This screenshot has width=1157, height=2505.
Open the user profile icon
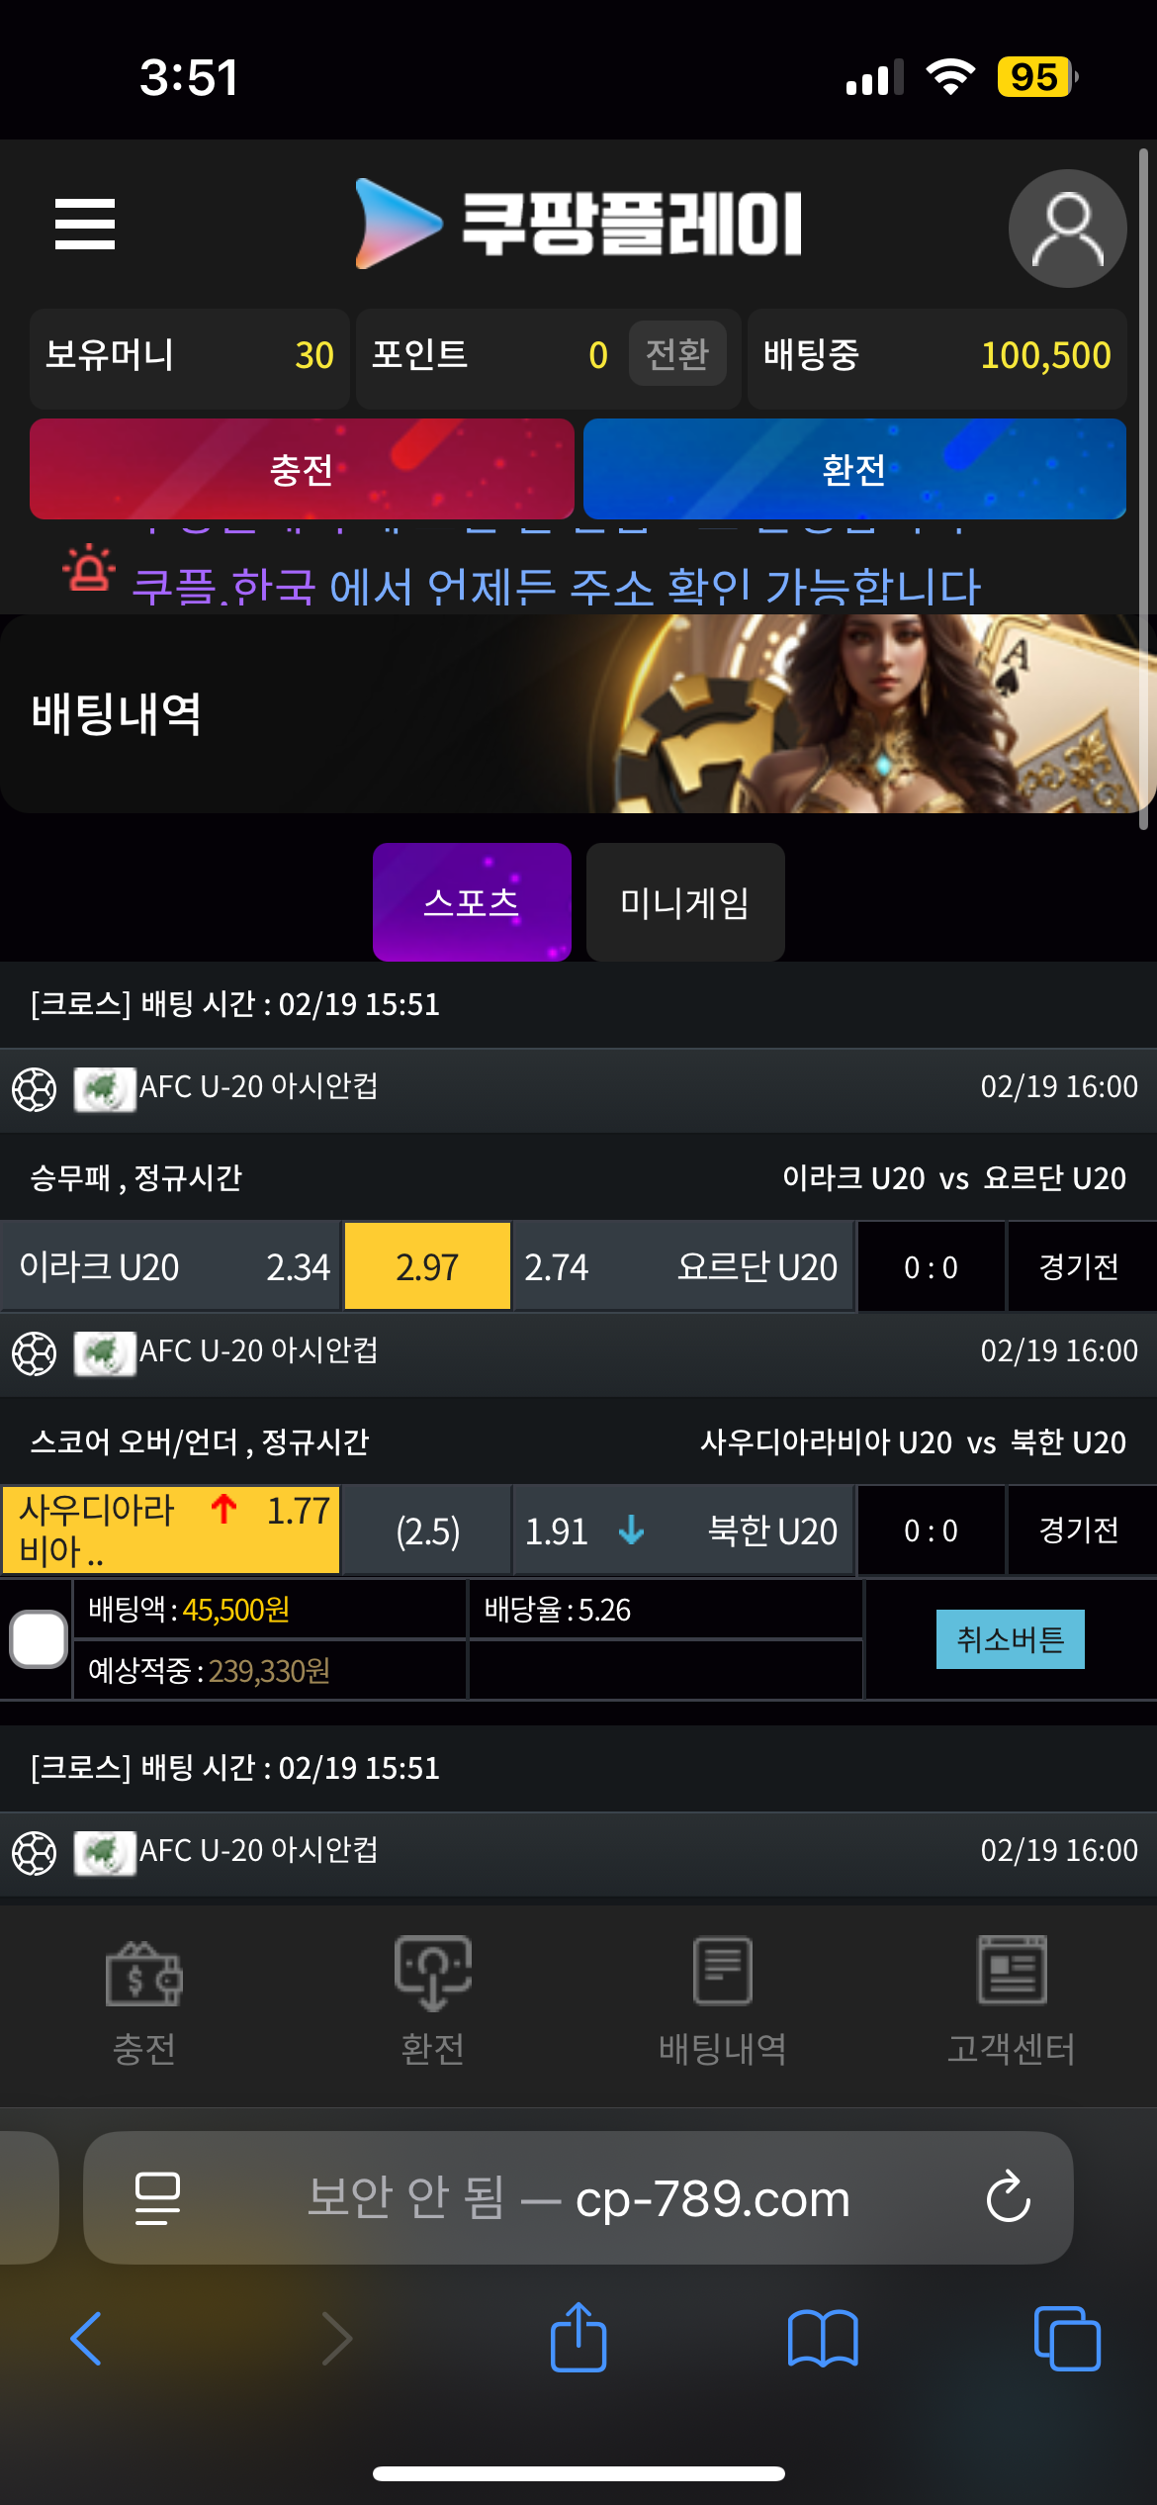pyautogui.click(x=1067, y=229)
